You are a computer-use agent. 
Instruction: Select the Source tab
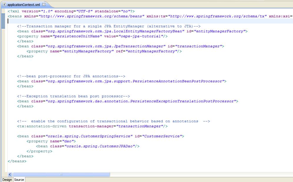click(x=19, y=180)
